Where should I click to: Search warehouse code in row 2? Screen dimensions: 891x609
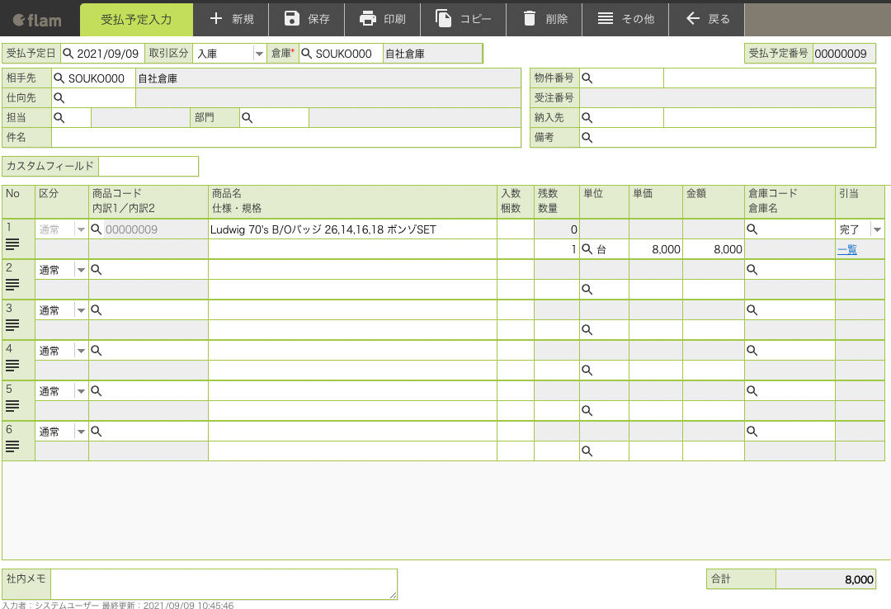[x=752, y=270]
